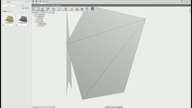Open the File menu dropdown

tap(37, 1)
